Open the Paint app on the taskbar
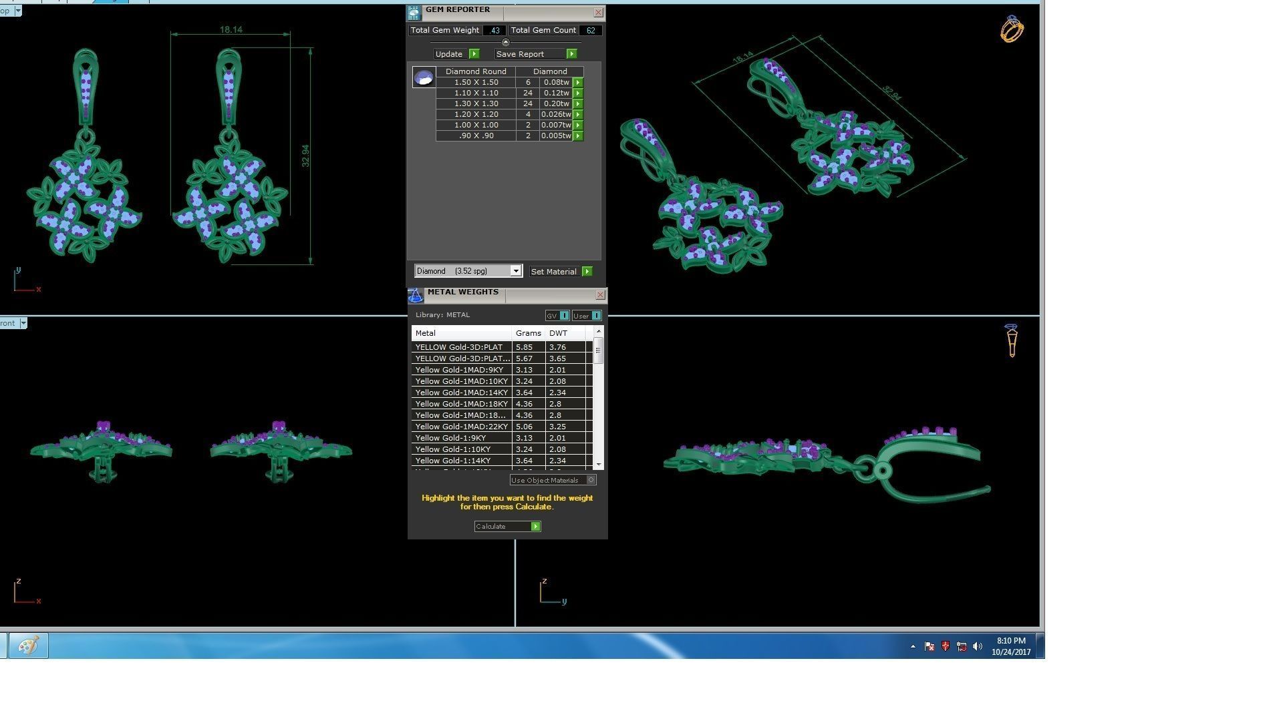The width and height of the screenshot is (1283, 721). click(x=28, y=646)
